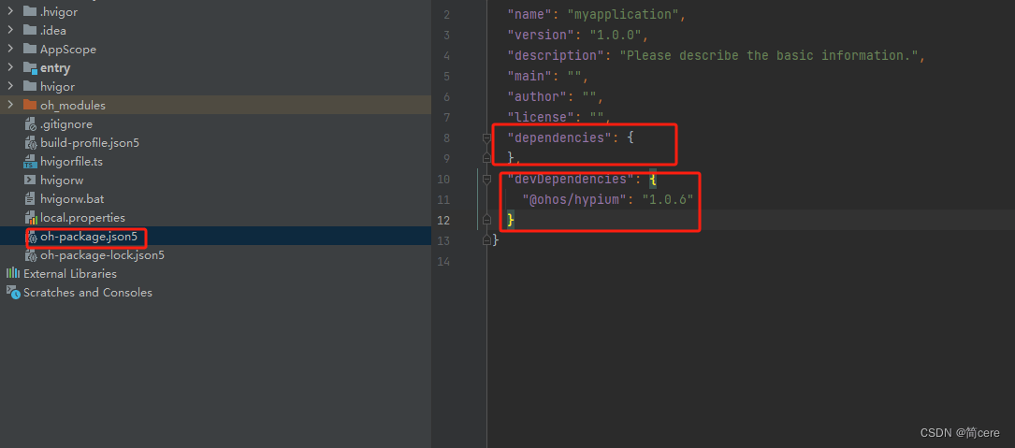This screenshot has height=448, width=1015.
Task: Expand the entry module chevron
Action: pyautogui.click(x=10, y=67)
